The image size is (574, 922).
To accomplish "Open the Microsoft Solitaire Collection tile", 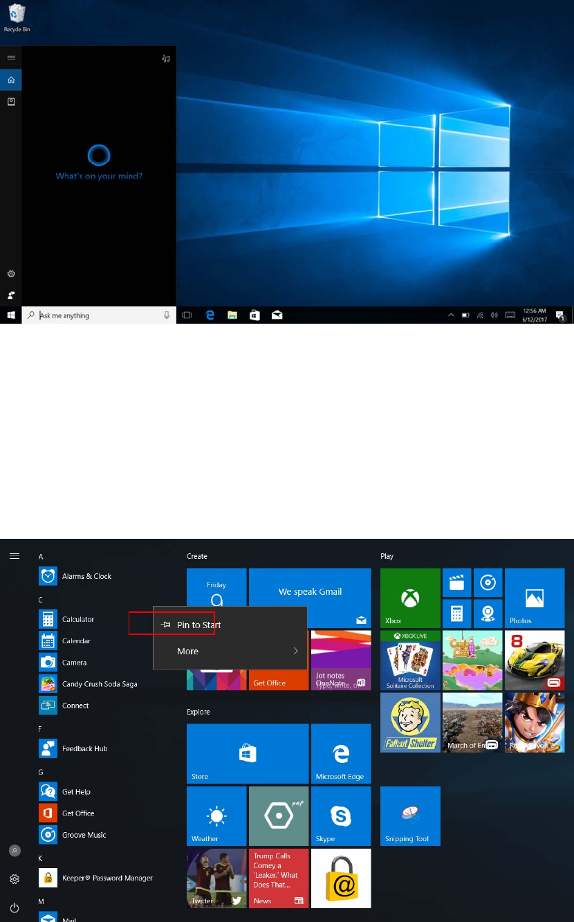I will click(x=410, y=661).
